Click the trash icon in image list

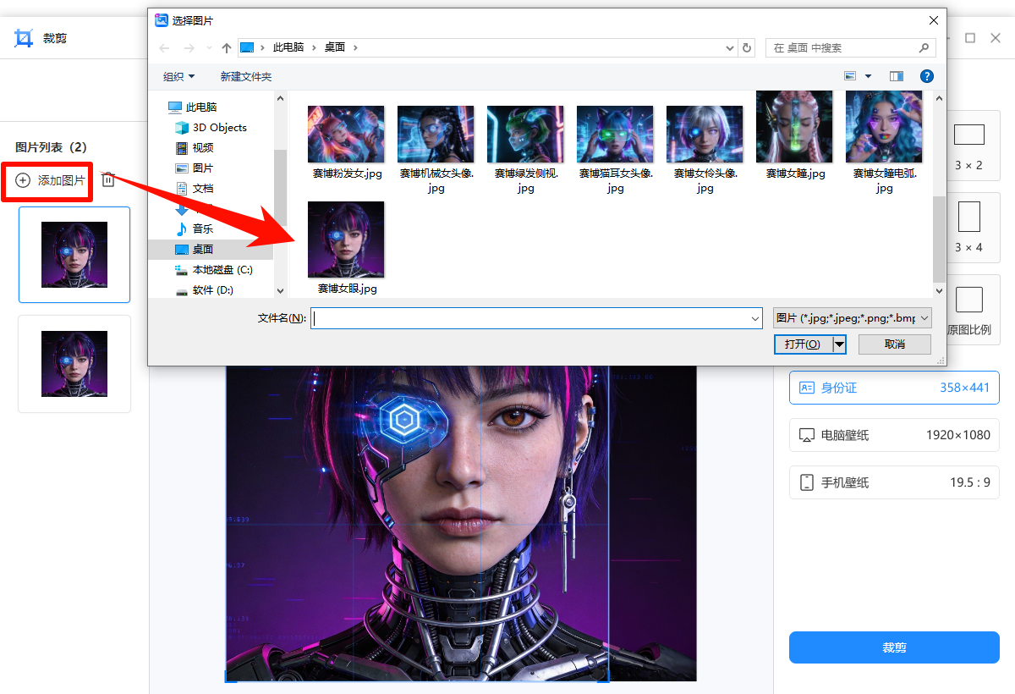click(x=108, y=180)
